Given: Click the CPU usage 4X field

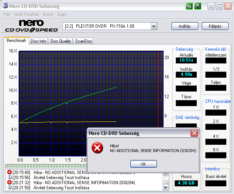Looking at the screenshot, I should [x=216, y=142].
